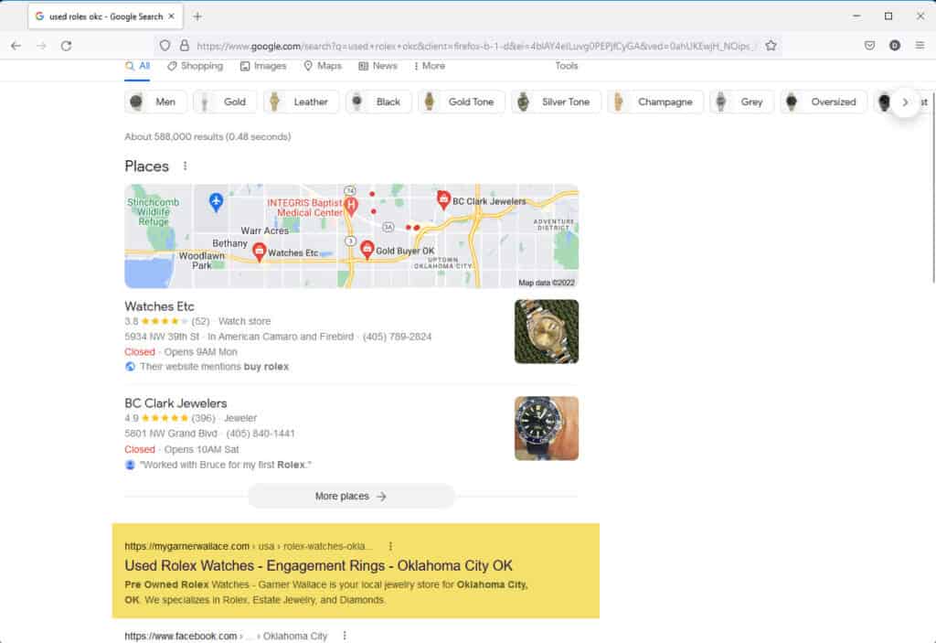Click the Watches Etc map pin

click(259, 252)
